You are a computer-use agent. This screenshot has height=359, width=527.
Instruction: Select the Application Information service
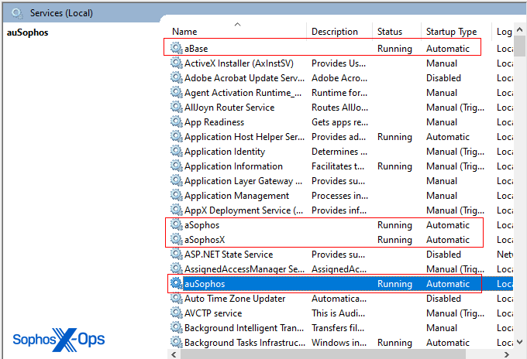[x=233, y=166]
